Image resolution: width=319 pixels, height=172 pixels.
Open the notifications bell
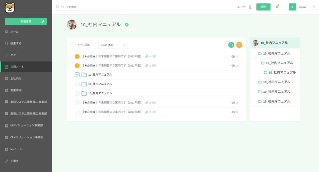[277, 7]
